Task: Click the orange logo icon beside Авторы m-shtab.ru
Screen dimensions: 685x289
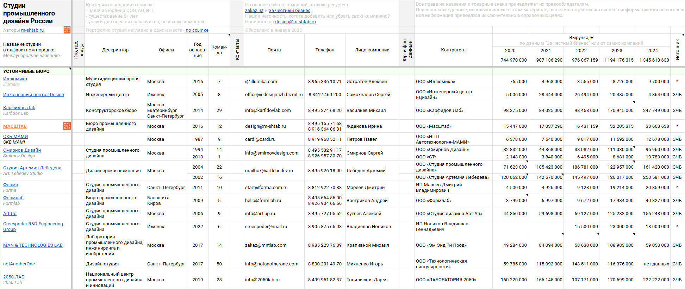Action: [x=67, y=30]
